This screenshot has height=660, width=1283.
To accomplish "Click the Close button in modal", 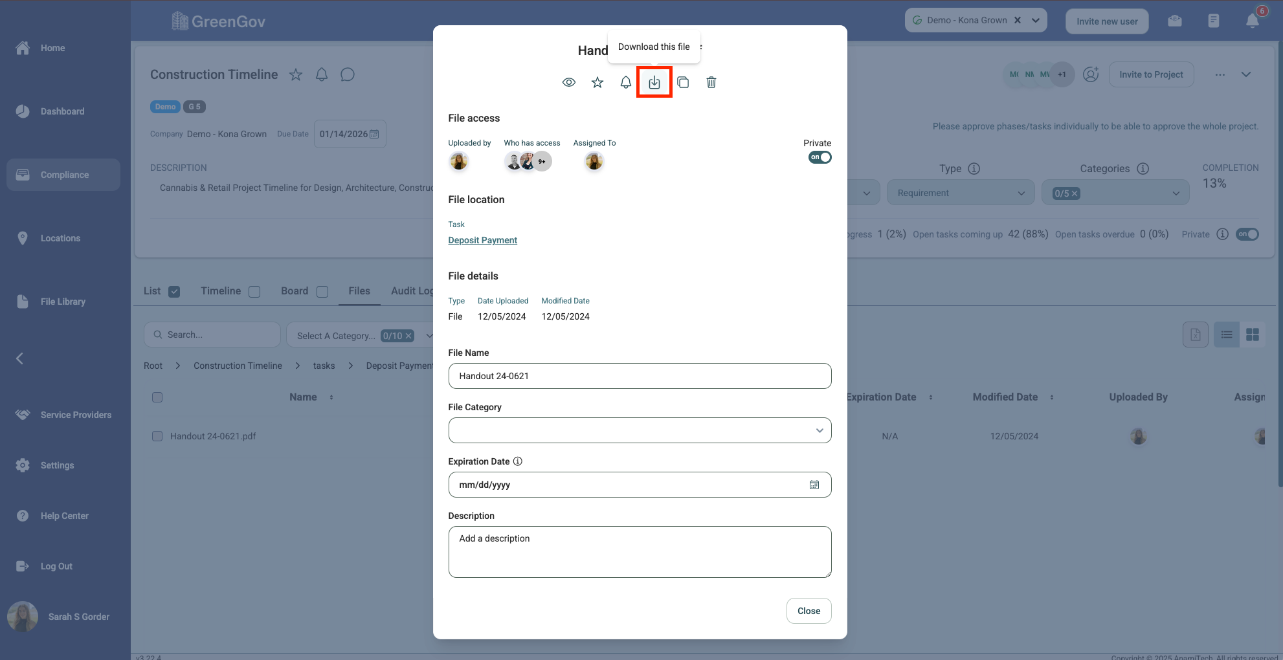I will point(809,611).
